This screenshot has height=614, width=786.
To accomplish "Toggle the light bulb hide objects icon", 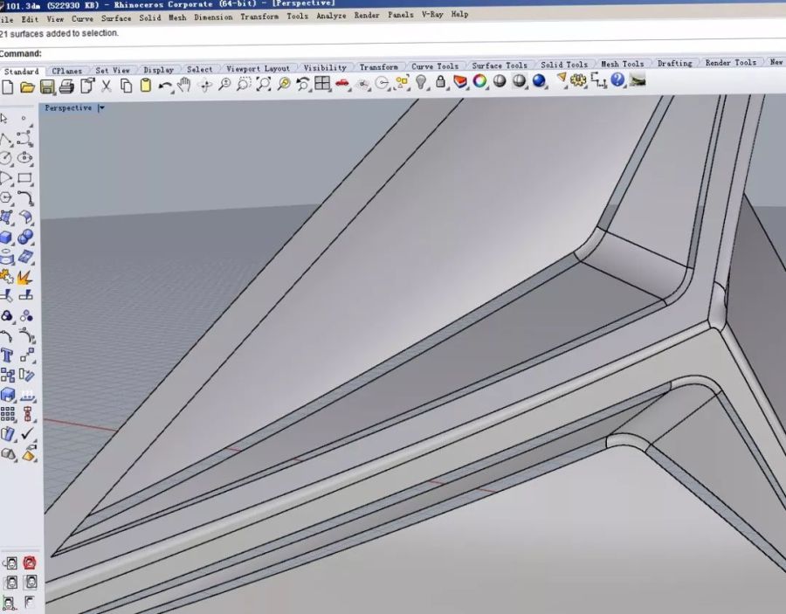I will 421,82.
